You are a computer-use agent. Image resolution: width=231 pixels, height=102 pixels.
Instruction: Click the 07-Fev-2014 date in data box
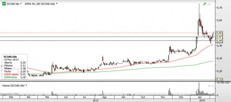tap(11, 60)
